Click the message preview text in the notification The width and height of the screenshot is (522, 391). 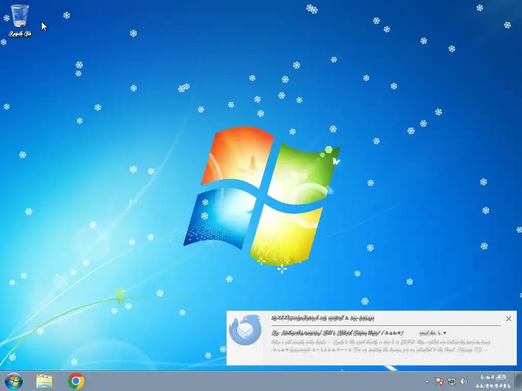point(381,346)
